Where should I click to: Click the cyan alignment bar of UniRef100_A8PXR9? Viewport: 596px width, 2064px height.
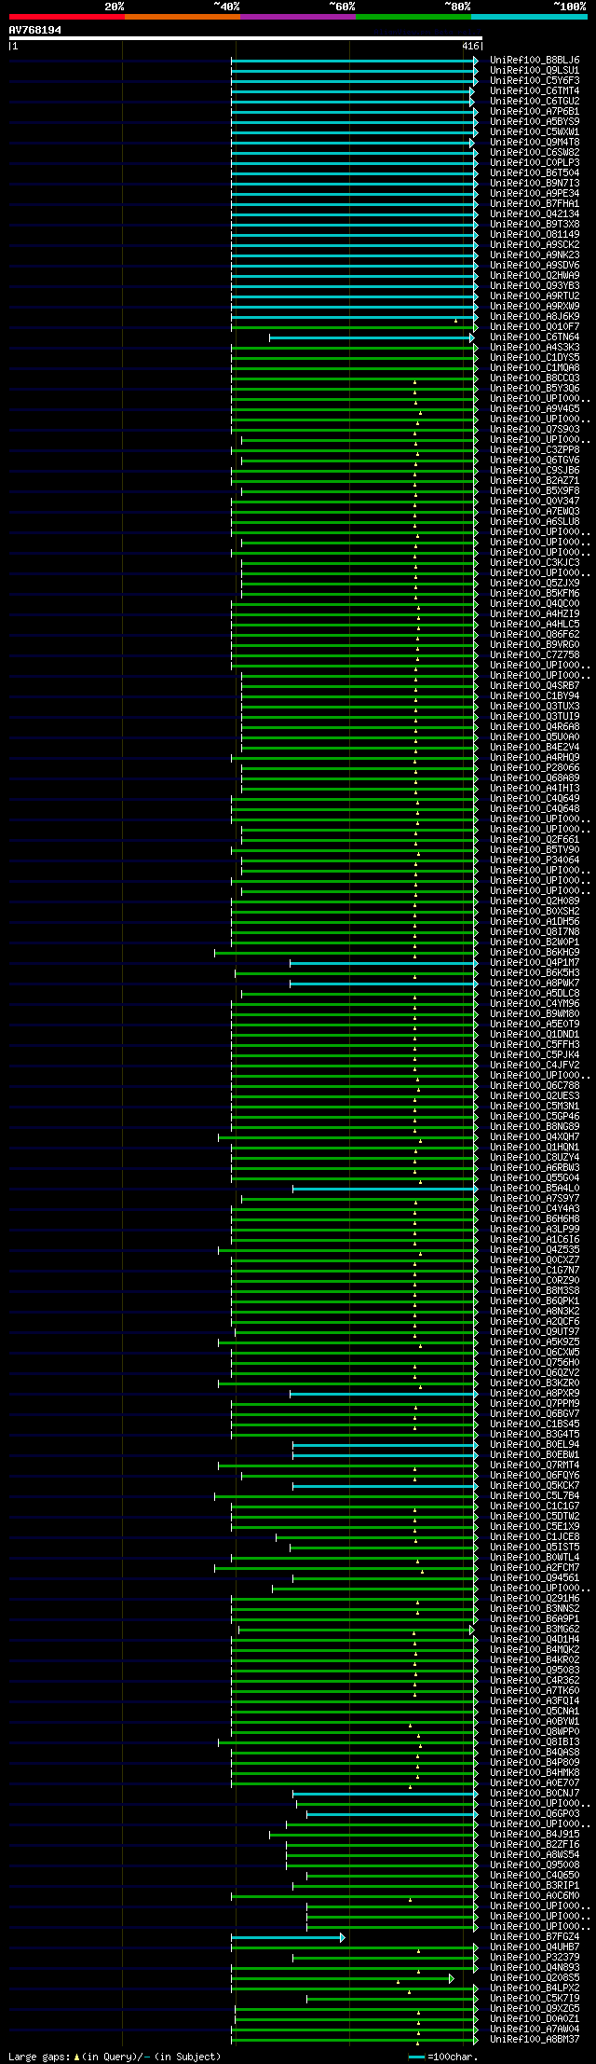pyautogui.click(x=383, y=1393)
